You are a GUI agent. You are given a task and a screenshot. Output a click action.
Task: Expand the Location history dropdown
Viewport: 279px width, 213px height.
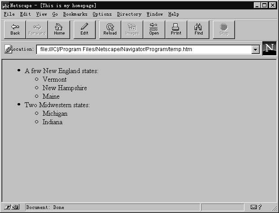(256, 49)
